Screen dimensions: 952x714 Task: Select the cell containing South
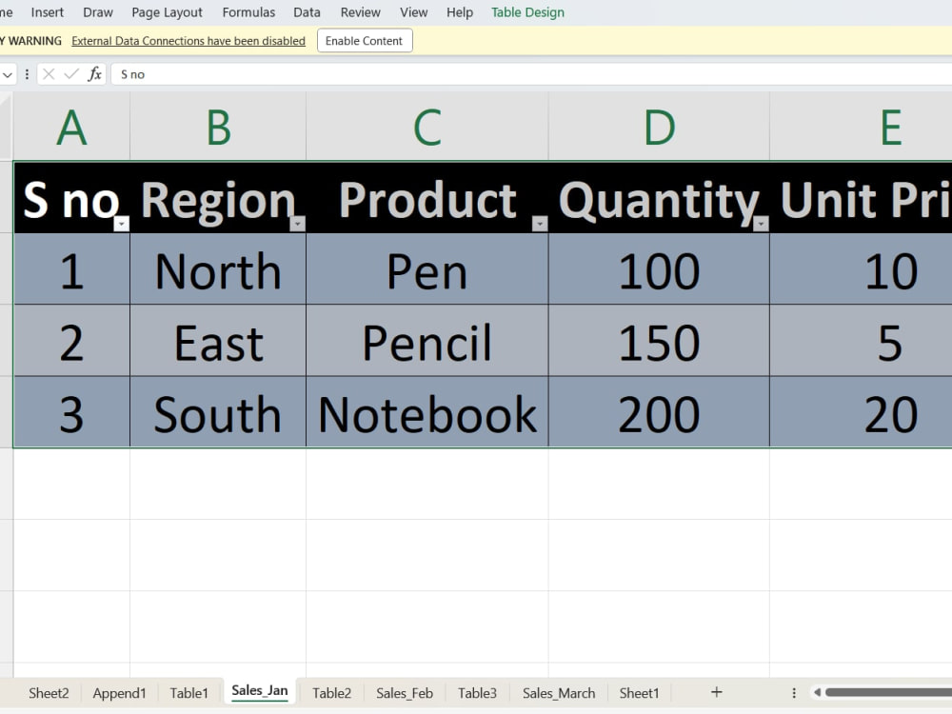(218, 411)
